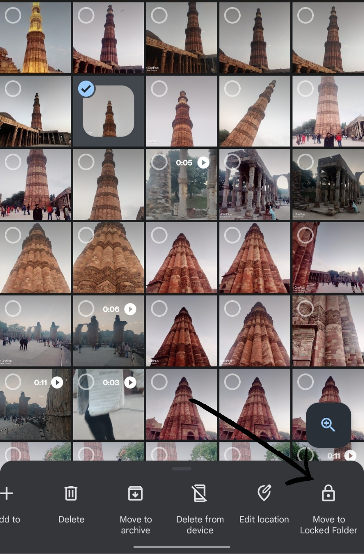
Task: Tap the Delete trash can icon
Action: pyautogui.click(x=71, y=493)
